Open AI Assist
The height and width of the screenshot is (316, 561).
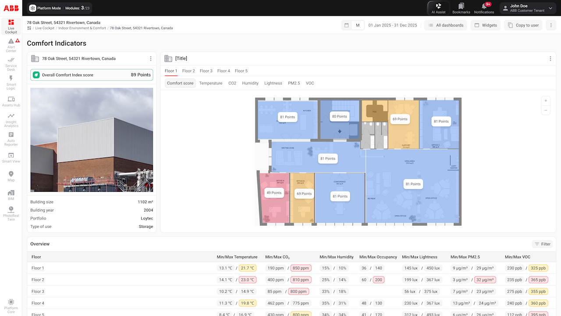point(438,8)
